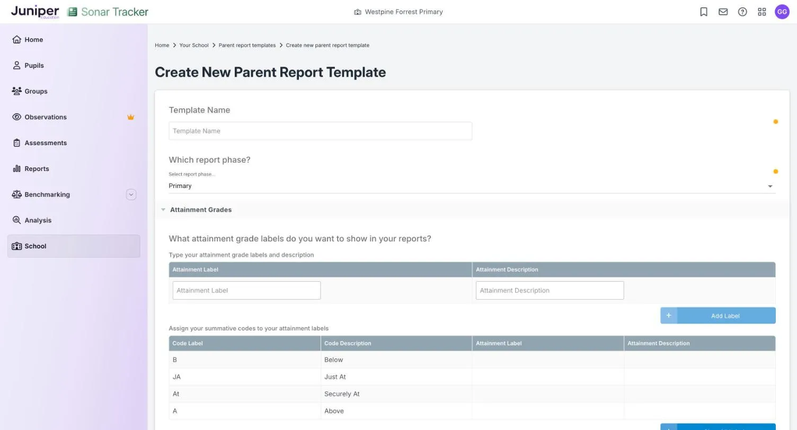Click Westpine Forrest Primary school name
The height and width of the screenshot is (430, 797).
[404, 12]
